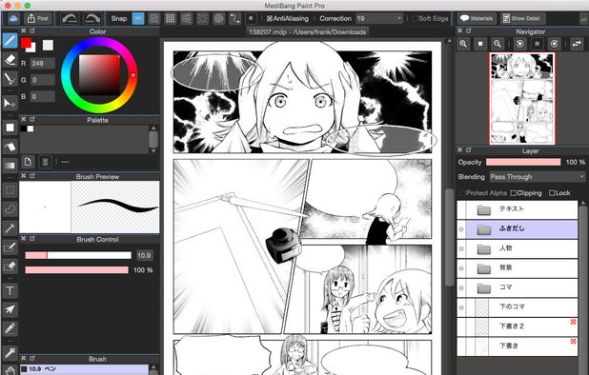Viewport: 589px width, 375px height.
Task: Delete palette color with trash button
Action: coord(45,162)
